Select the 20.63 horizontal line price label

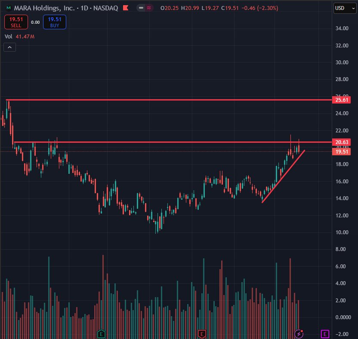click(341, 142)
